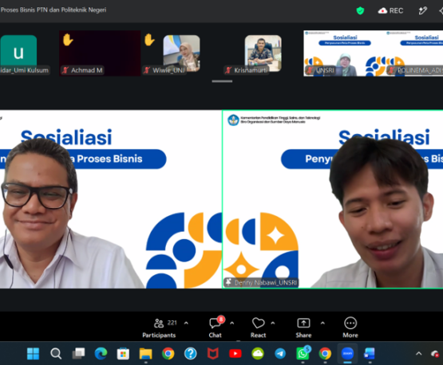The height and width of the screenshot is (365, 443).
Task: Click the REC recording indicator
Action: (x=391, y=10)
